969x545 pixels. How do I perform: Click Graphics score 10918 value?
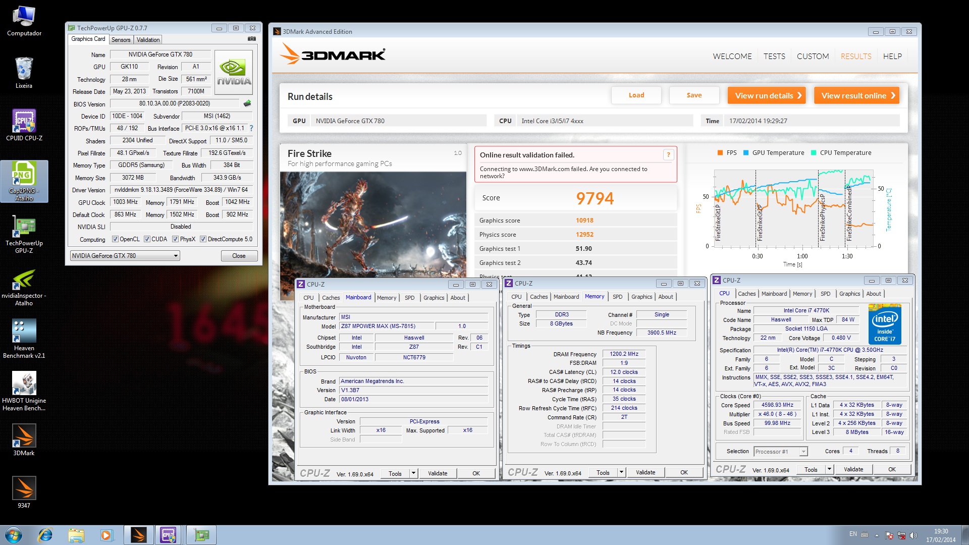click(584, 221)
